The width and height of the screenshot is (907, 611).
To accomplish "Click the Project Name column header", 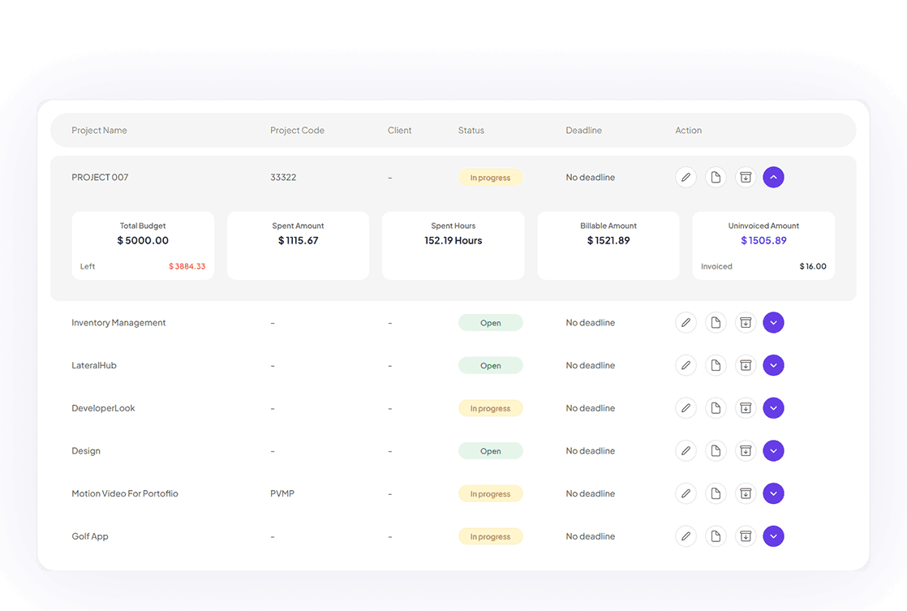I will (x=99, y=130).
